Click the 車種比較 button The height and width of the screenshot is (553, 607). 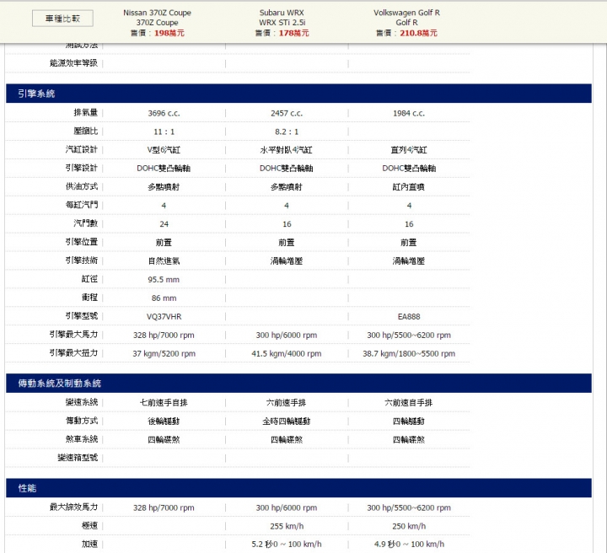click(62, 19)
